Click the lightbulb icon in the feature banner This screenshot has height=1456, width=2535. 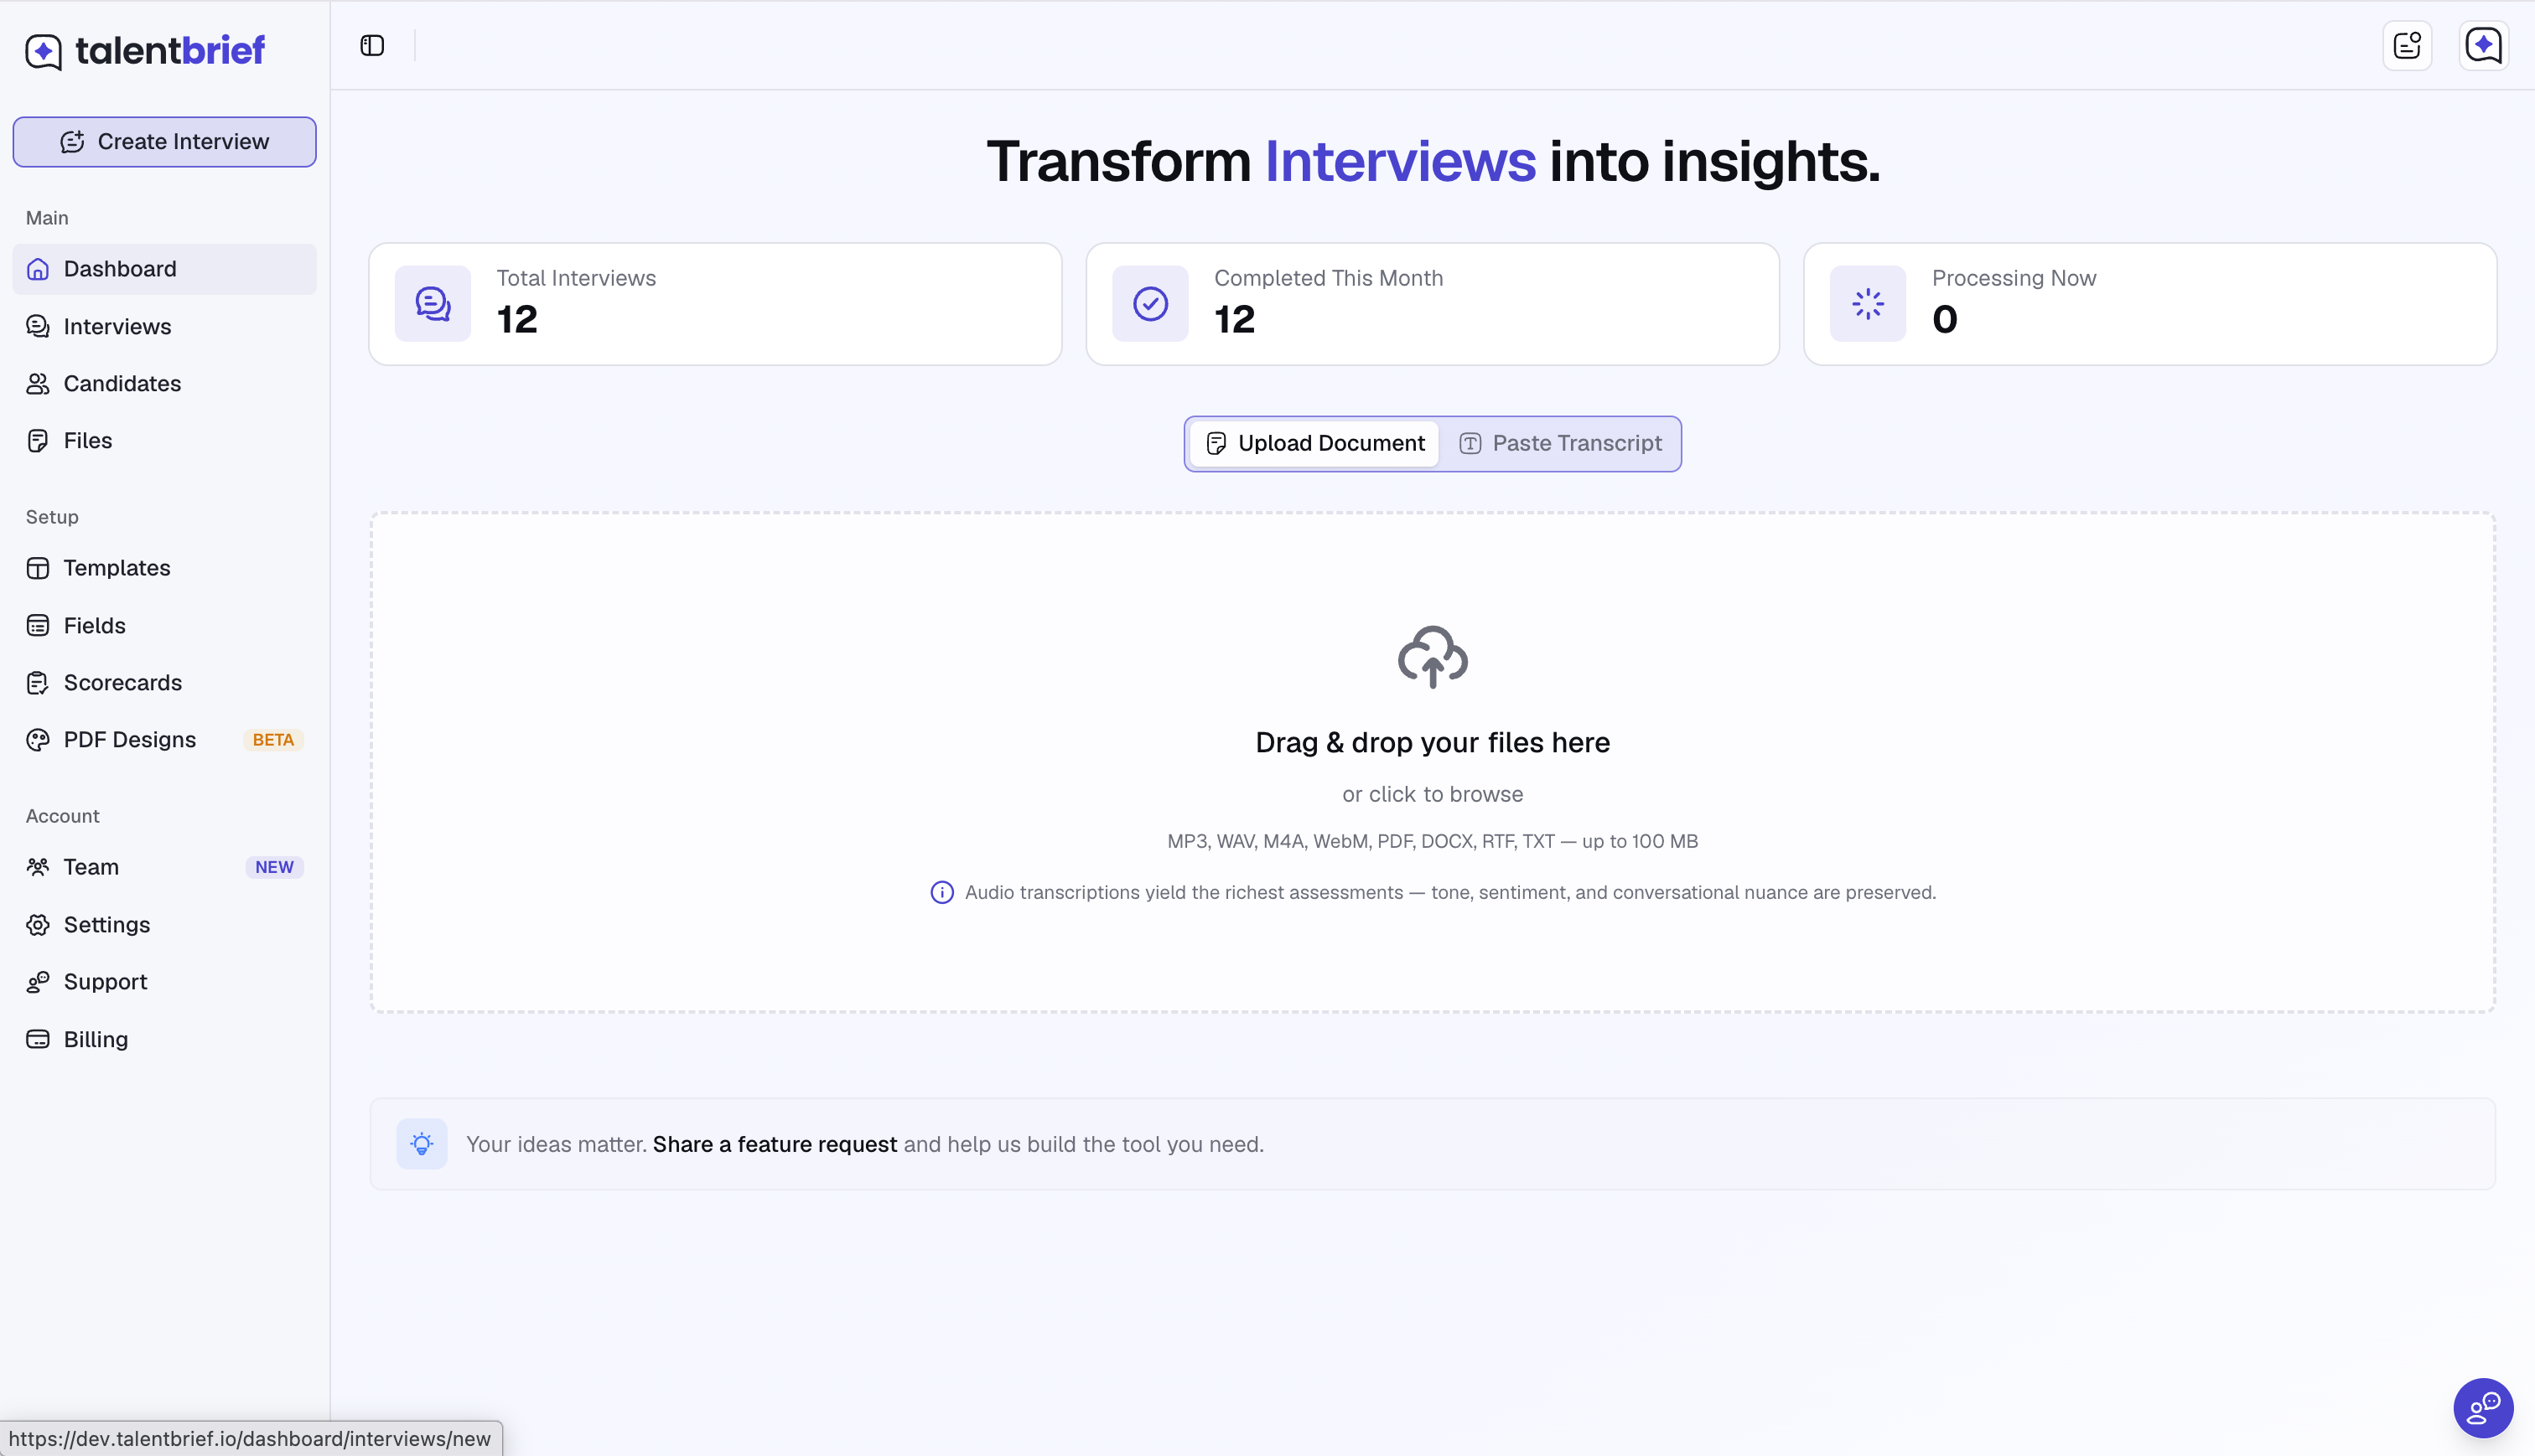421,1144
